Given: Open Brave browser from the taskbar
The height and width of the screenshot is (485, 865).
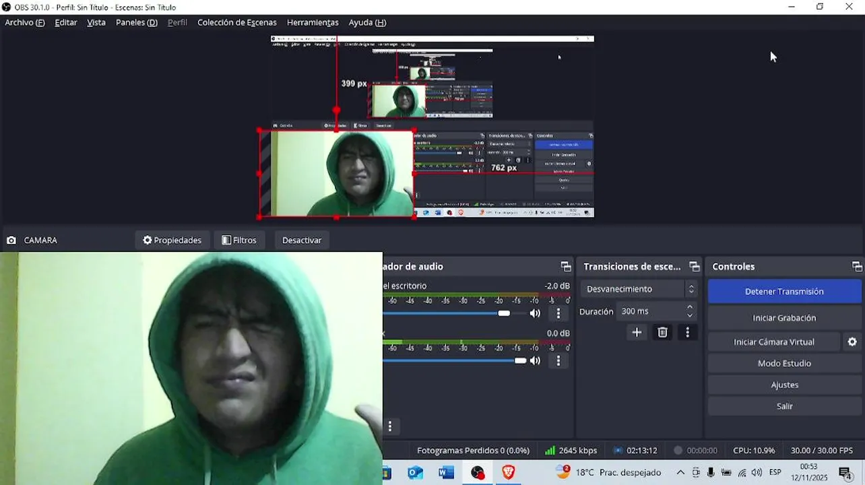Looking at the screenshot, I should pos(509,473).
